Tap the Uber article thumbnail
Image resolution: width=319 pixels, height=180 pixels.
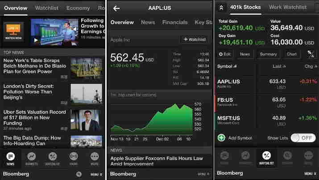tap(87, 120)
